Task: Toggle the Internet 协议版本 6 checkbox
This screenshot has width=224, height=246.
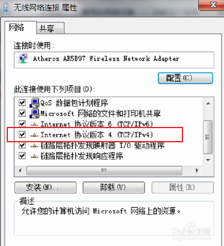Action: (x=22, y=124)
